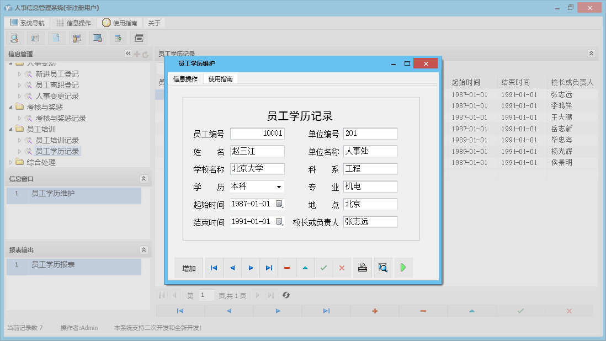606x341 pixels.
Task: Collapse the 信息窗口 panel
Action: click(143, 179)
